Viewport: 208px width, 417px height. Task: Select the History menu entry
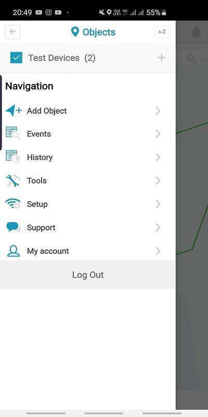[87, 157]
